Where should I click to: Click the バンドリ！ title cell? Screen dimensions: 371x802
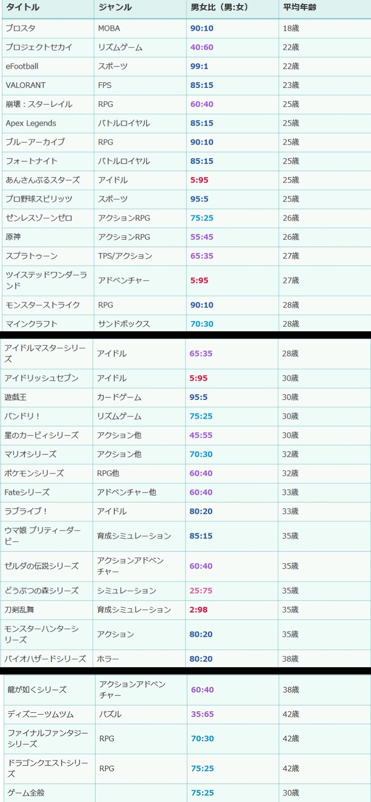pyautogui.click(x=47, y=417)
